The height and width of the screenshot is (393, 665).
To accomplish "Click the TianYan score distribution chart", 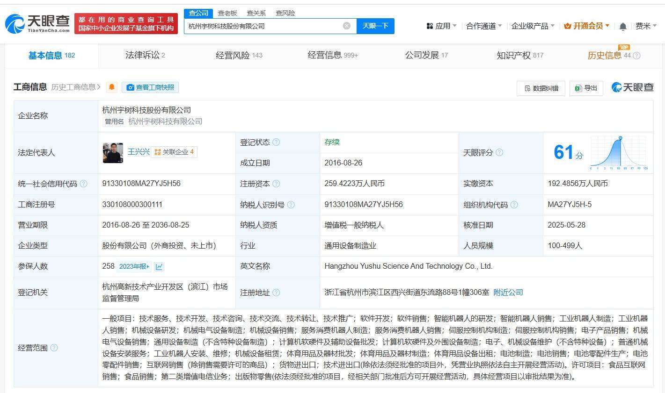I will (x=618, y=153).
